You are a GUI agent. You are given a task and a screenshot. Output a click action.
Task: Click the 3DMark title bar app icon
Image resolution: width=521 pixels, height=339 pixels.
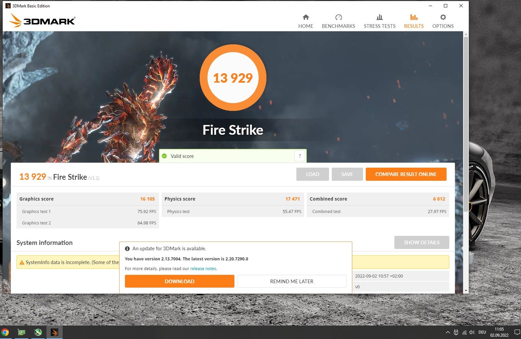[x=8, y=6]
